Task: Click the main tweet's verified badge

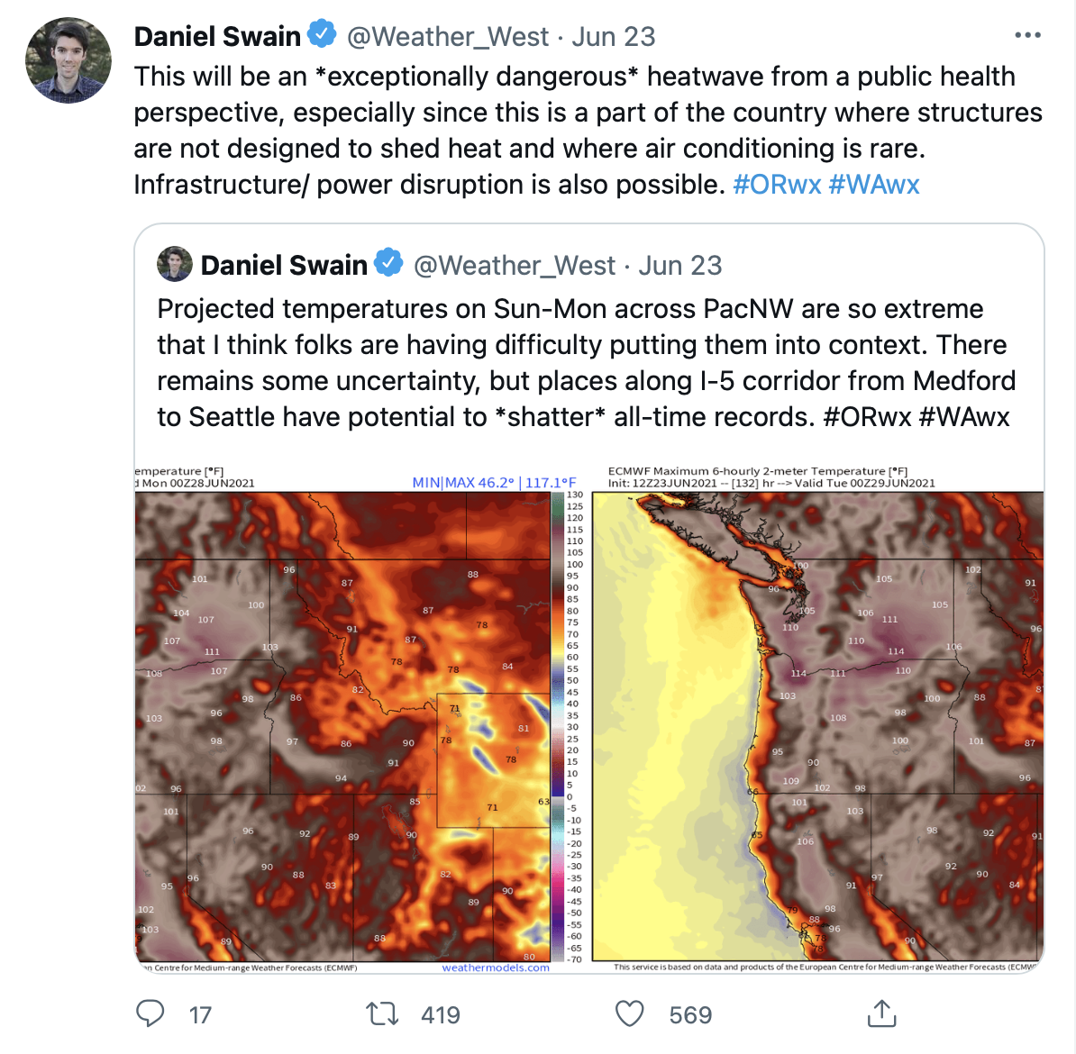Action: pos(322,35)
